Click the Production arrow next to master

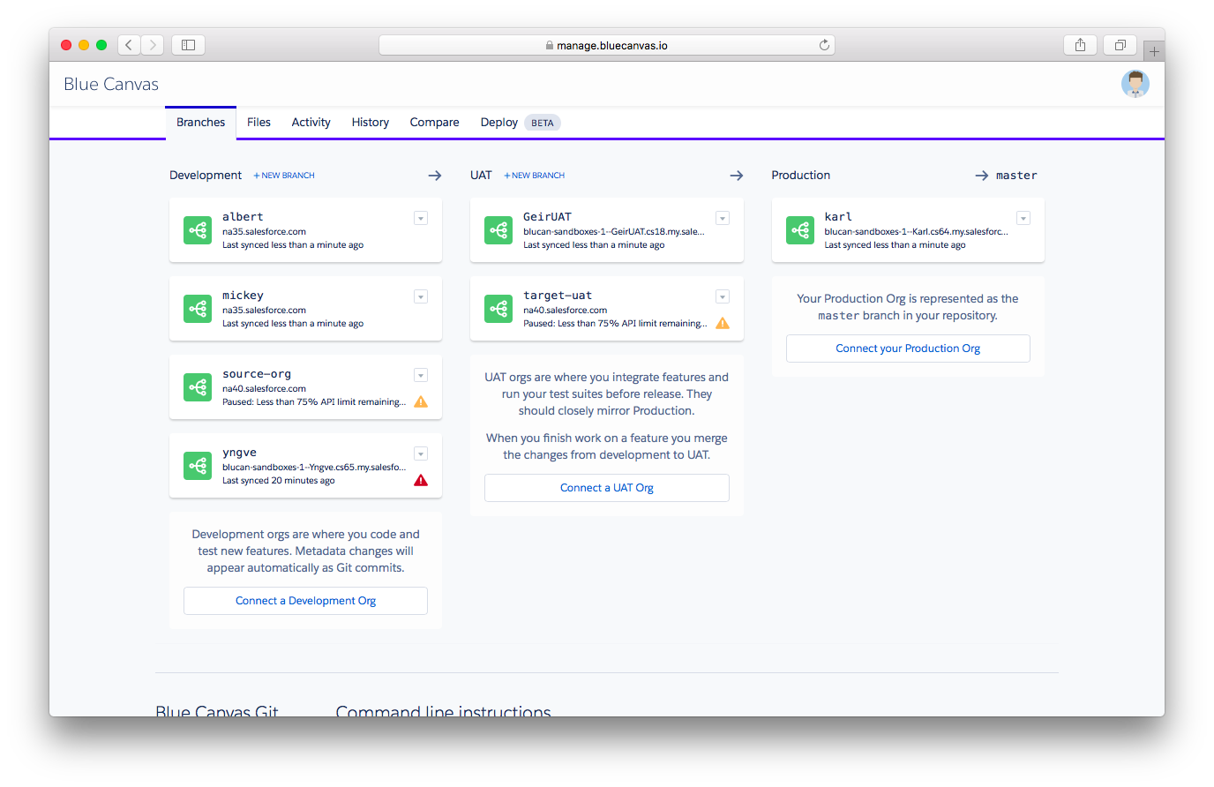981,176
